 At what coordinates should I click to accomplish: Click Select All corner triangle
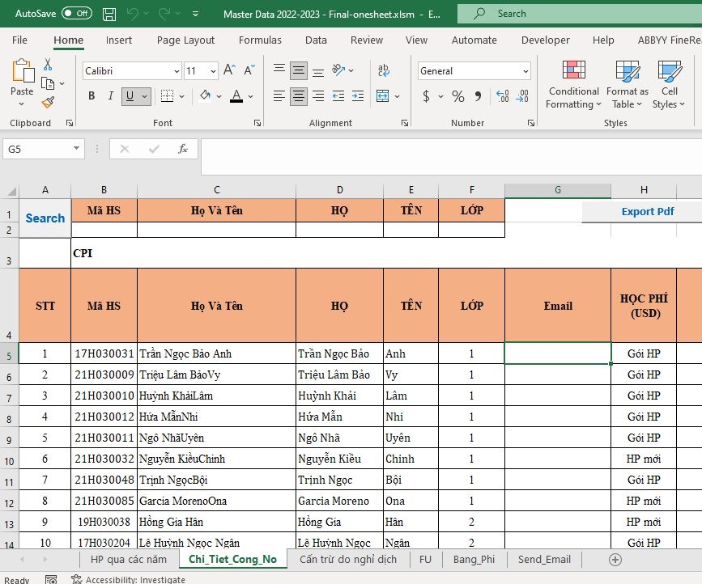[10, 191]
